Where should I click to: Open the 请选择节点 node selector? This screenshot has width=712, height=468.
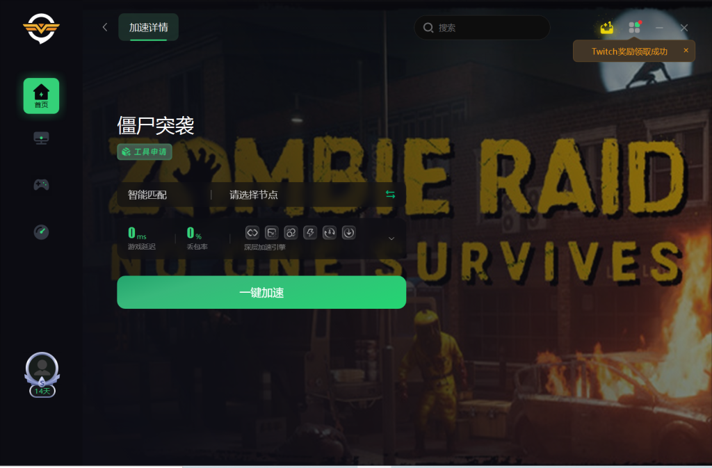tap(253, 195)
